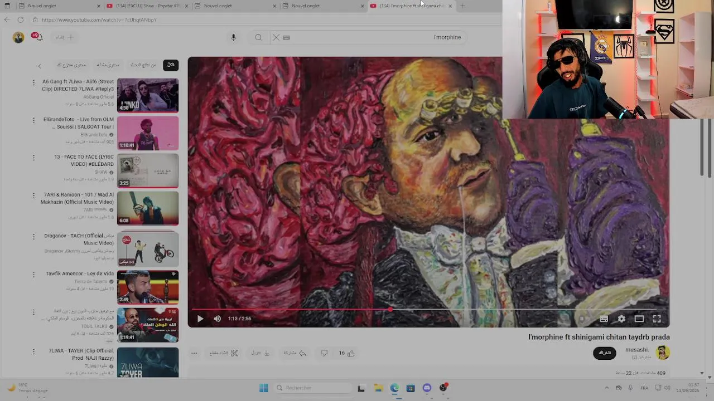Run search with magnifying glass icon
The height and width of the screenshot is (401, 714).
pos(258,37)
